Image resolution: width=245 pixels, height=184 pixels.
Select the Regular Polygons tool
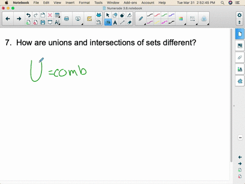pos(122,15)
